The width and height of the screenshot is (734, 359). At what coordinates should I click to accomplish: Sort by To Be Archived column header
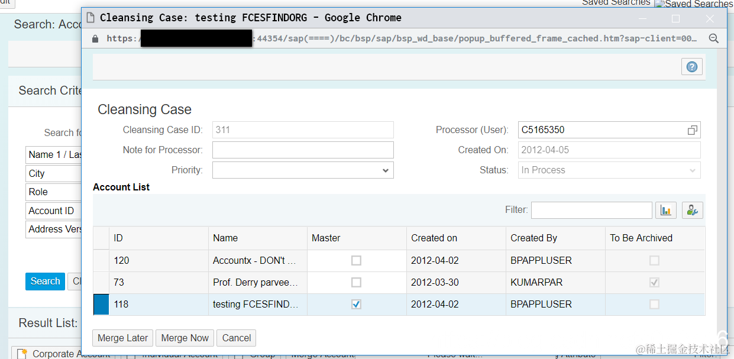pos(655,238)
